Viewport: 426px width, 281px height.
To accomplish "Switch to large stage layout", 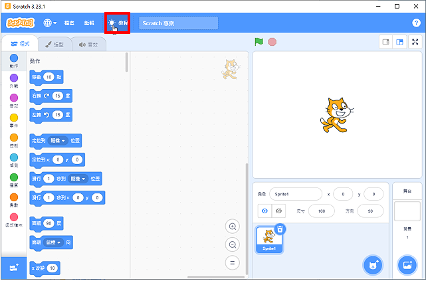I will (399, 42).
